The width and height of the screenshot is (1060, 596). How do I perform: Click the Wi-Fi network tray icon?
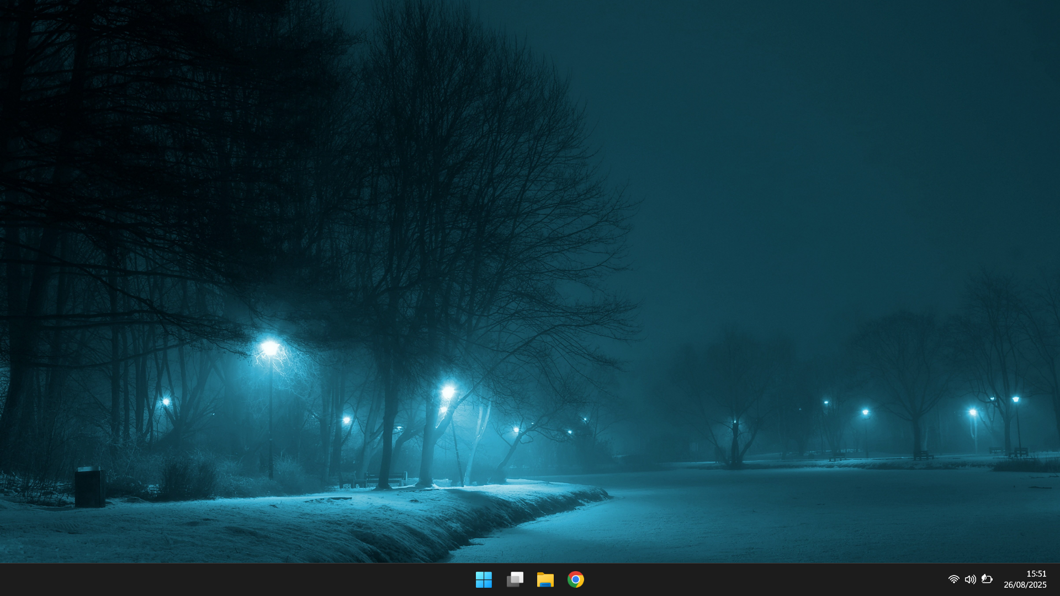pos(953,579)
